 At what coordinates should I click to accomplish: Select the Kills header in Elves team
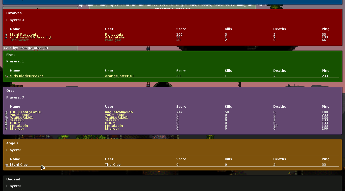pyautogui.click(x=228, y=71)
